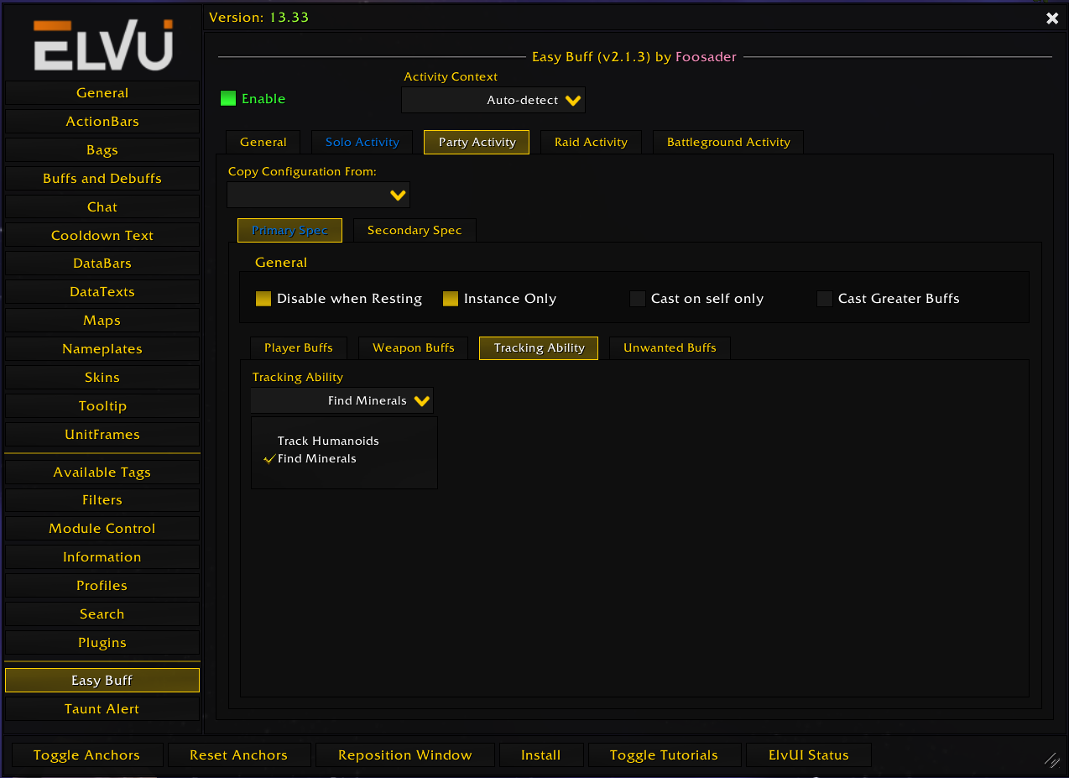The height and width of the screenshot is (778, 1069).
Task: Open Module Control section
Action: [x=102, y=529]
